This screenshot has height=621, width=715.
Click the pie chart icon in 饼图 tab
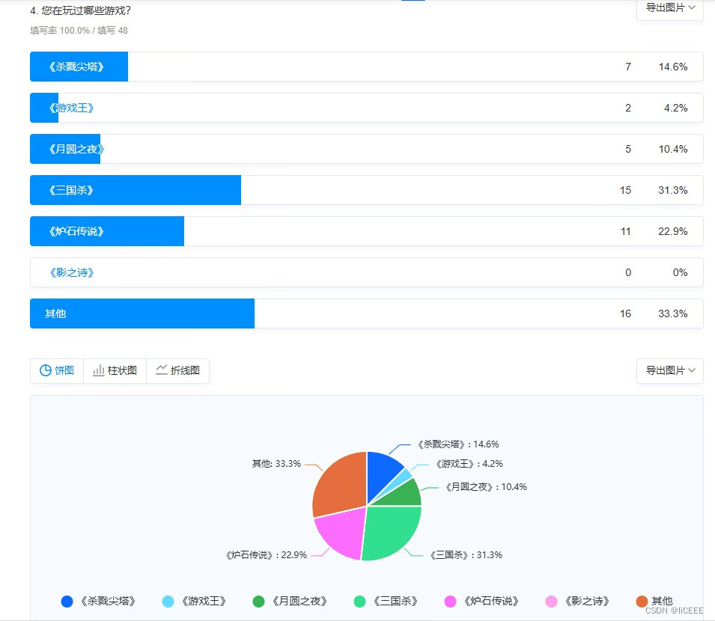[46, 370]
